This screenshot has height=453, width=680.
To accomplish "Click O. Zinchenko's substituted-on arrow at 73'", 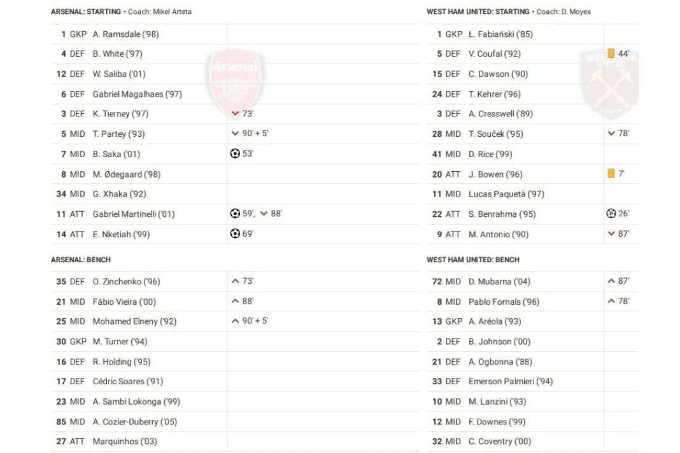I will (x=236, y=281).
